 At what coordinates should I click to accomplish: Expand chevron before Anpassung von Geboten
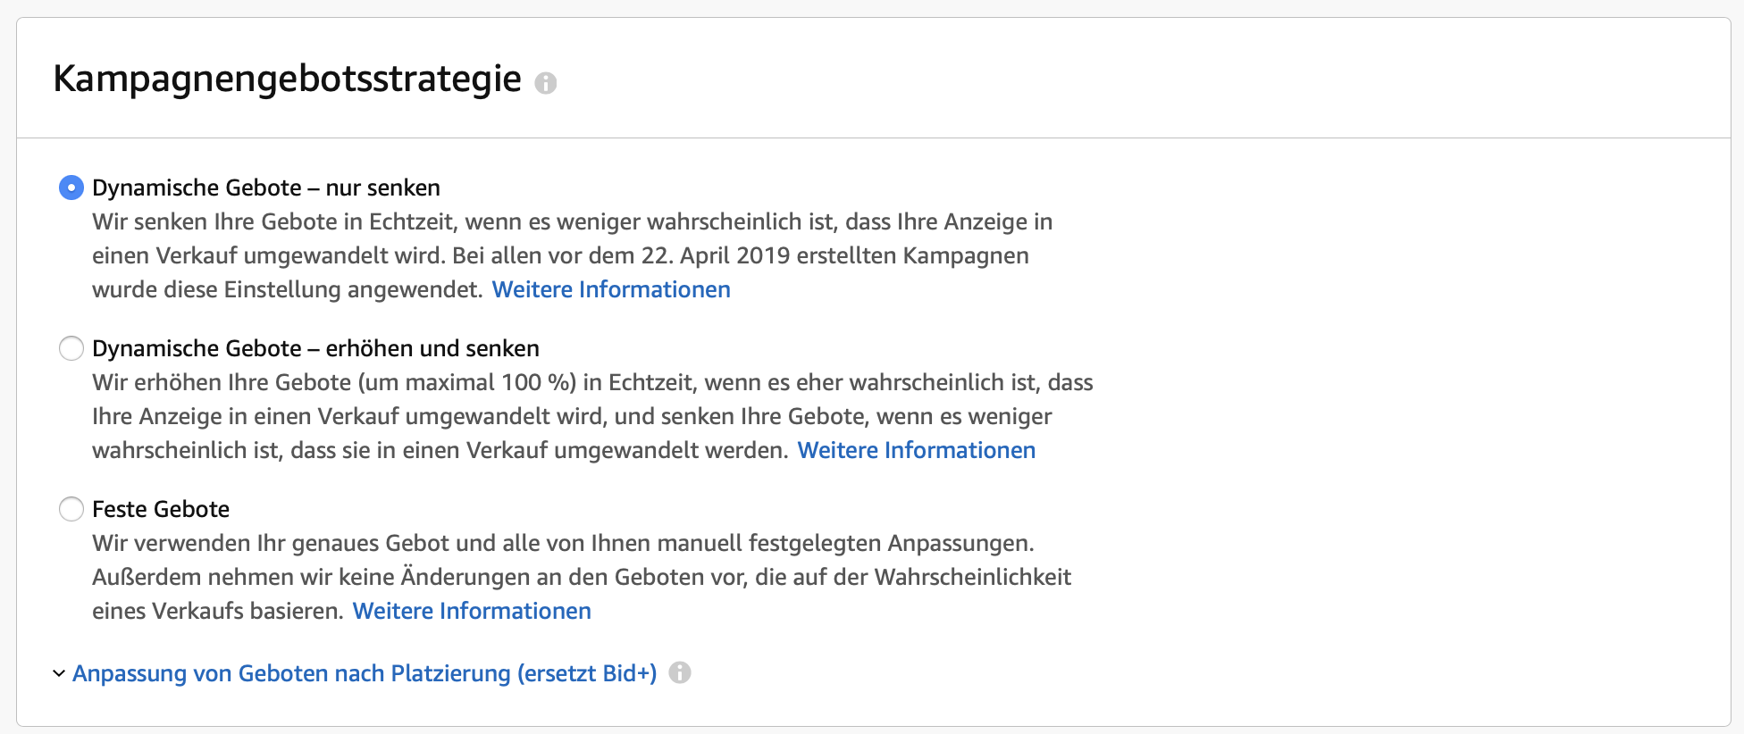pyautogui.click(x=59, y=673)
